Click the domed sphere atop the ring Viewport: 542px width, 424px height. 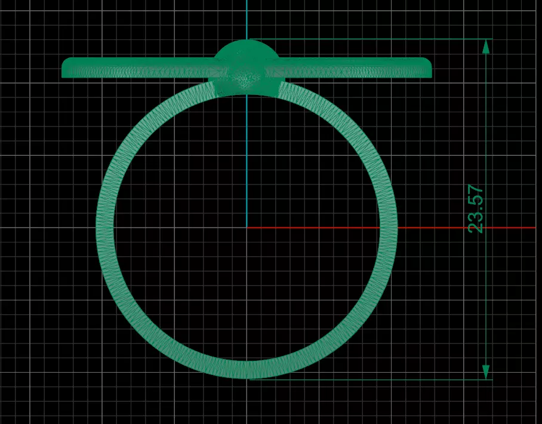[247, 67]
